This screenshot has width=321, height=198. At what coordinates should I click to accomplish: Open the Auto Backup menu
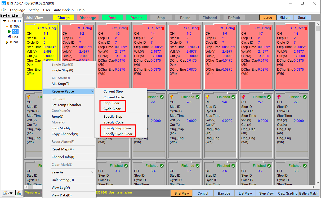click(x=64, y=10)
